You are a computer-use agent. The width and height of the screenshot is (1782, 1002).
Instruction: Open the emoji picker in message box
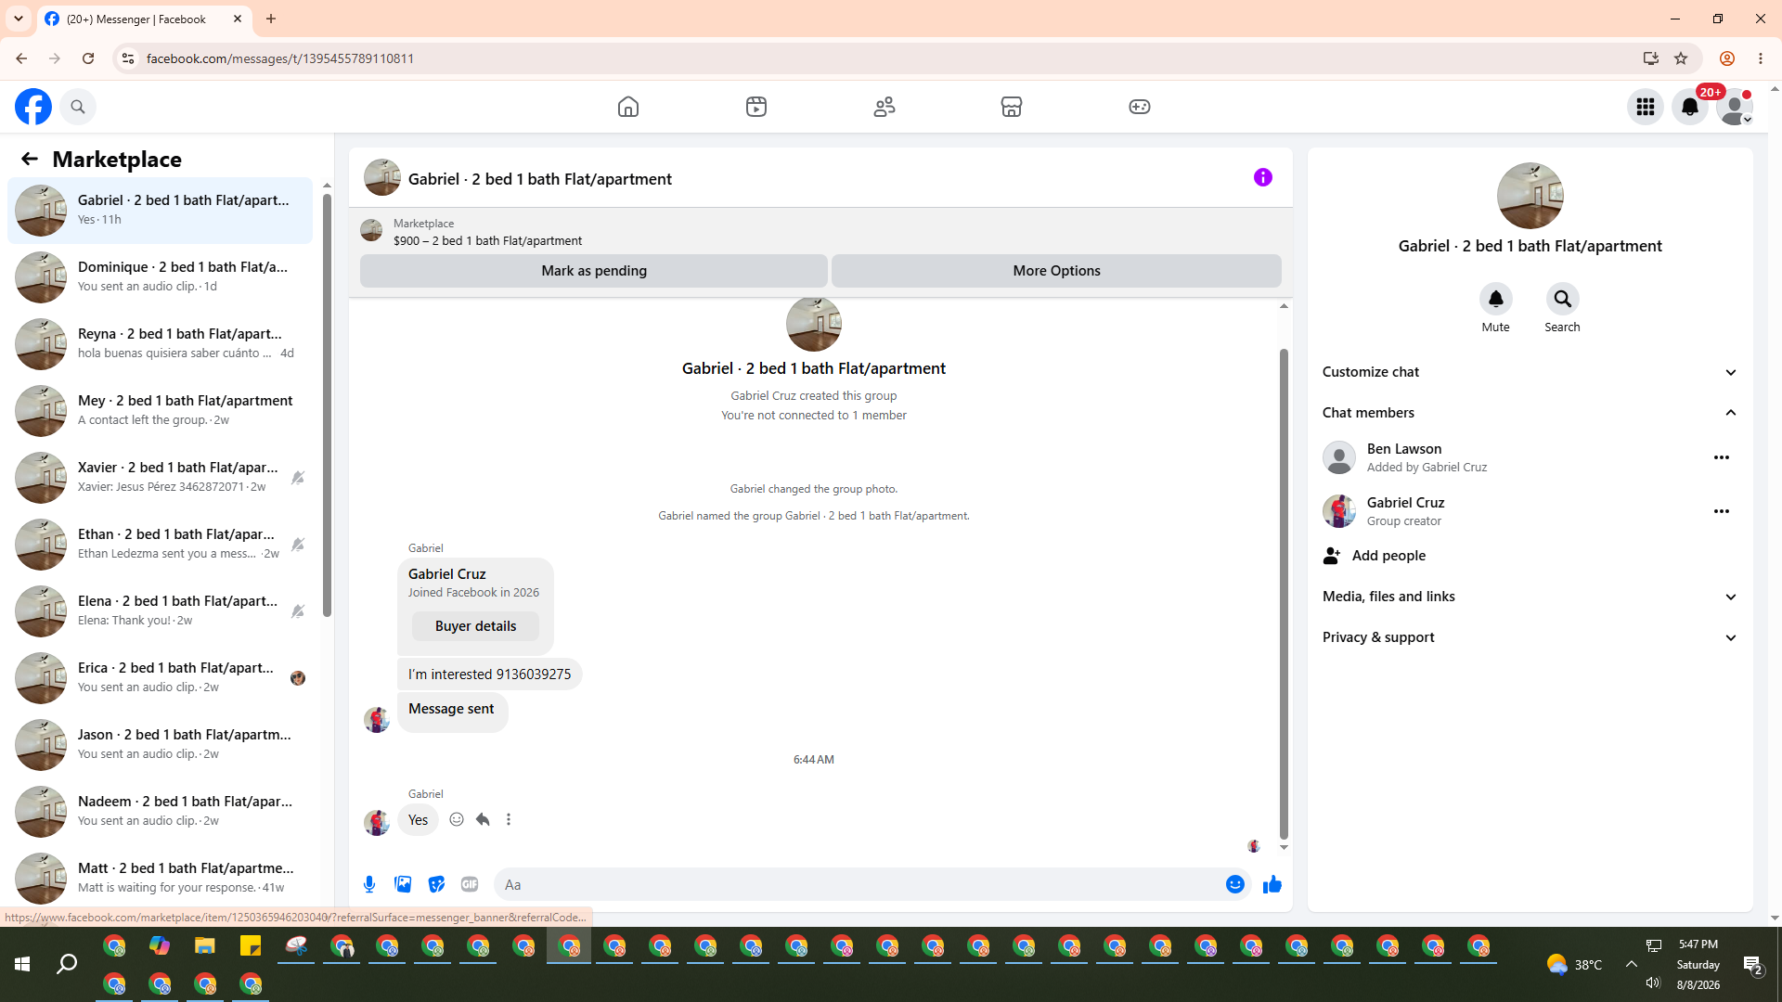[x=1235, y=884]
